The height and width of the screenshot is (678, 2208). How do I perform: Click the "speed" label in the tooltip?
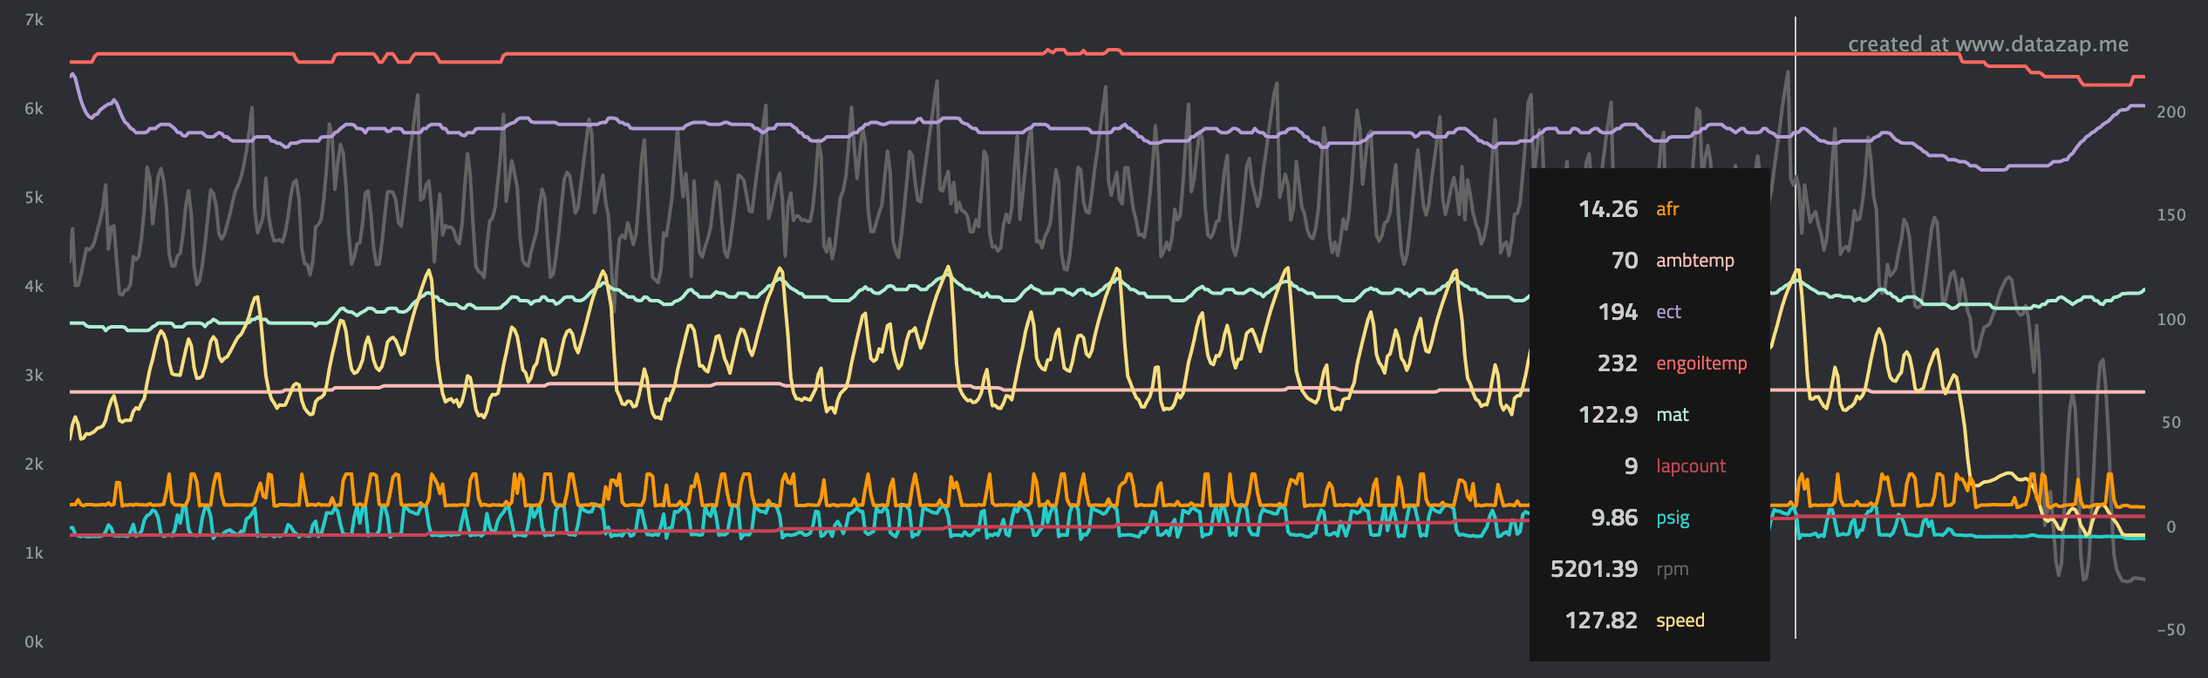[x=1680, y=620]
